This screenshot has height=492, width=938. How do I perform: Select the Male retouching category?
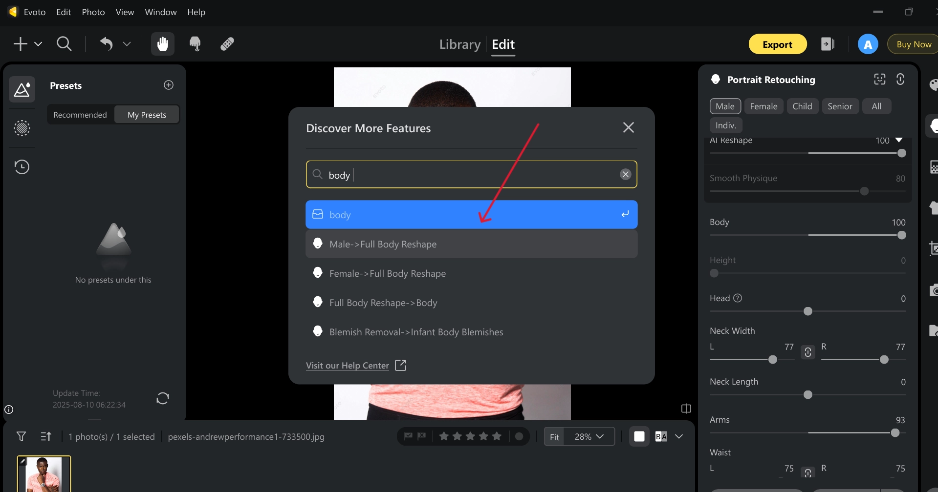tap(724, 106)
